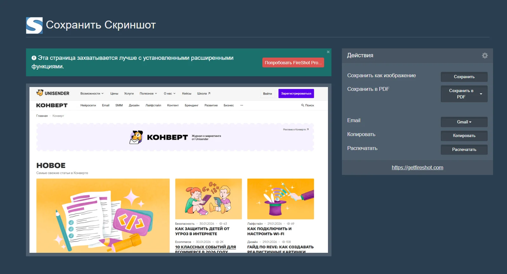This screenshot has width=507, height=274.
Task: Open the Gmail email dropdown
Action: (464, 122)
